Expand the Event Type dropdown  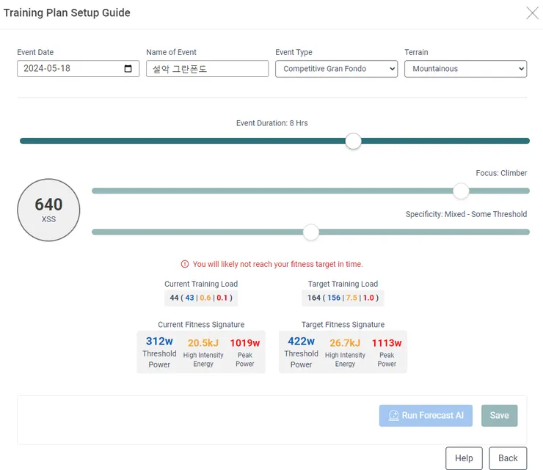pyautogui.click(x=336, y=69)
